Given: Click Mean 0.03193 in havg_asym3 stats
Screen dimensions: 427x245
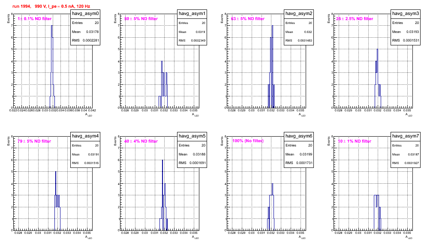Looking at the screenshot, I should pos(406,32).
